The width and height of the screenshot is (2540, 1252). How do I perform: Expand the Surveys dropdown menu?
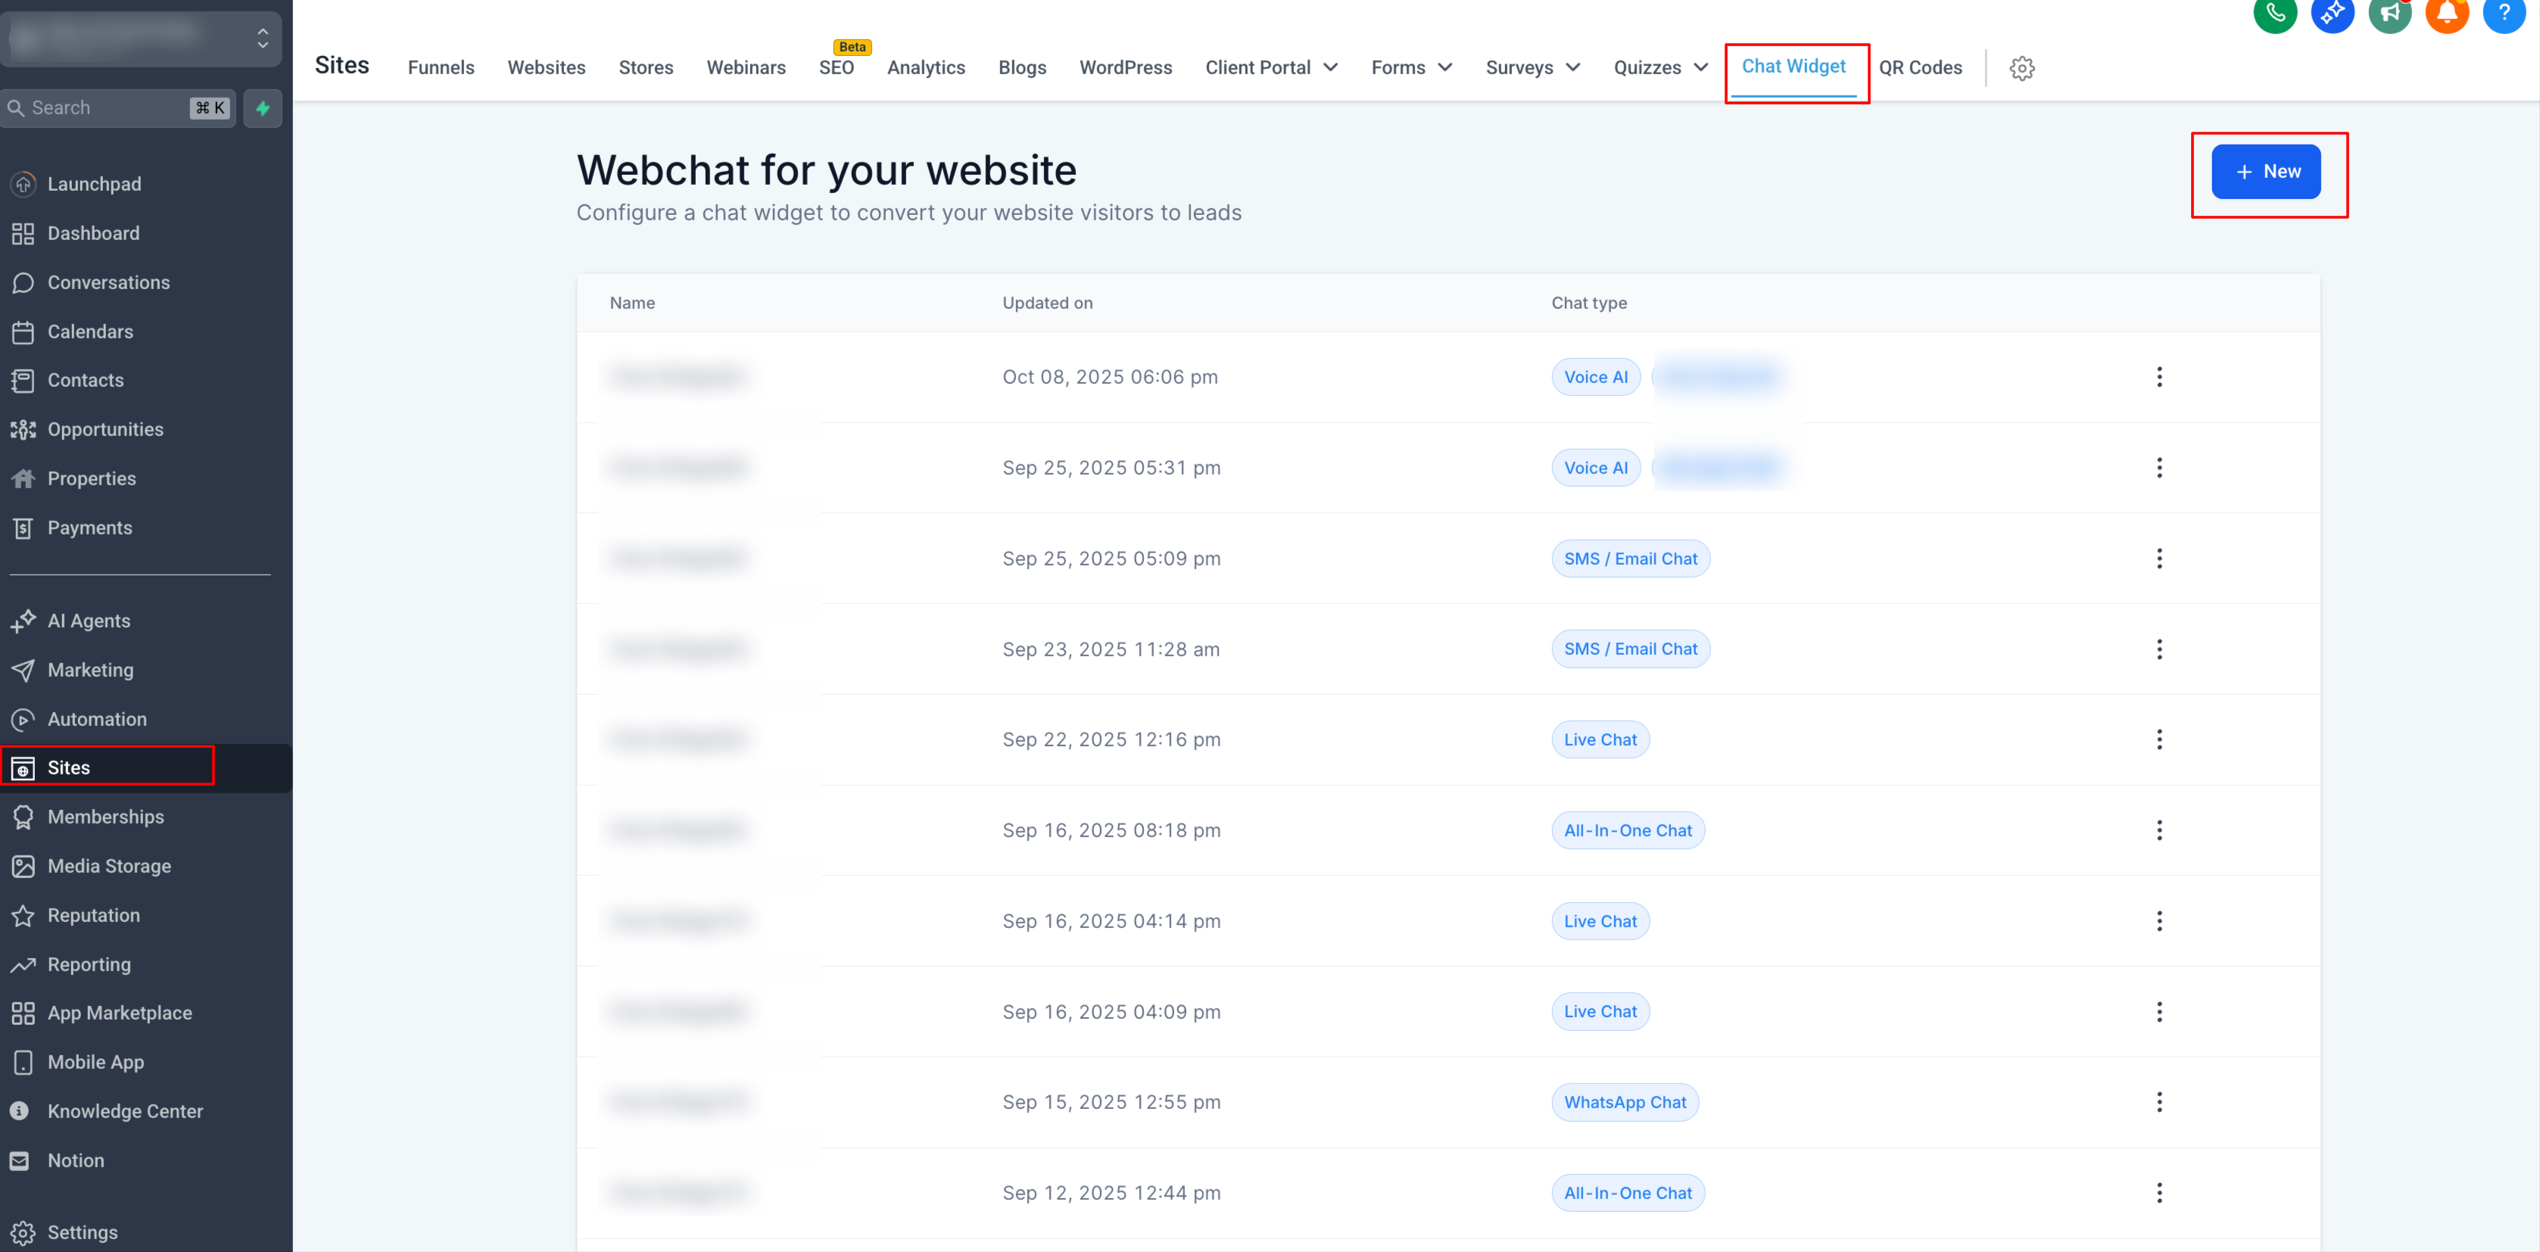(1532, 68)
